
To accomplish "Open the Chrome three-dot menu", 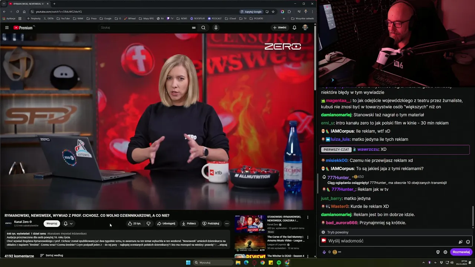I will coord(312,11).
